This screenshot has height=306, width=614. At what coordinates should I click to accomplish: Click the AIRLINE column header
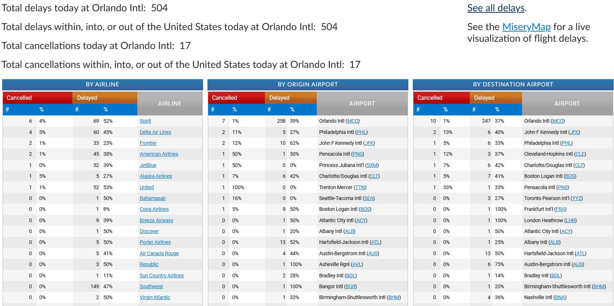point(170,103)
